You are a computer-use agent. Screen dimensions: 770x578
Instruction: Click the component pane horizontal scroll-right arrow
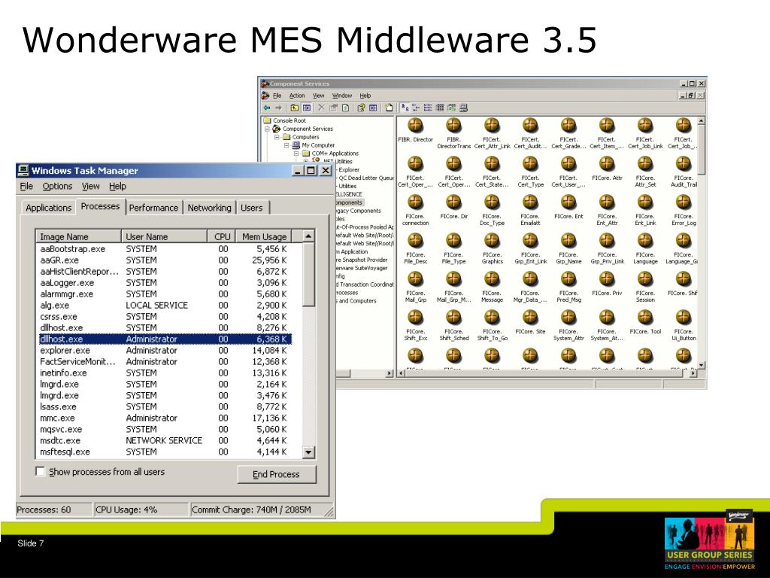pos(693,373)
